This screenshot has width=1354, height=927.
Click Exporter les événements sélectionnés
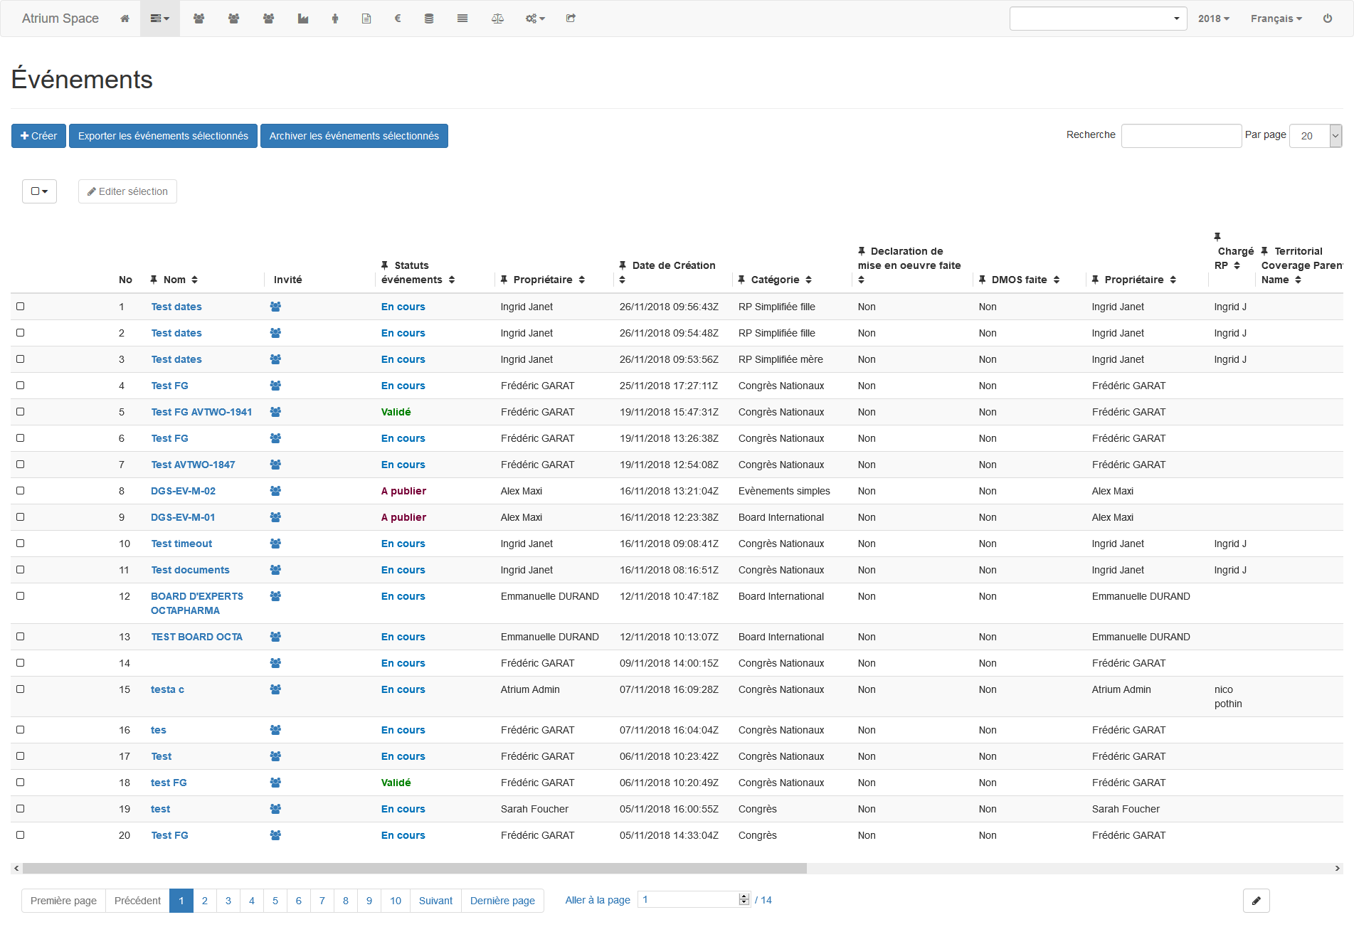pos(163,136)
